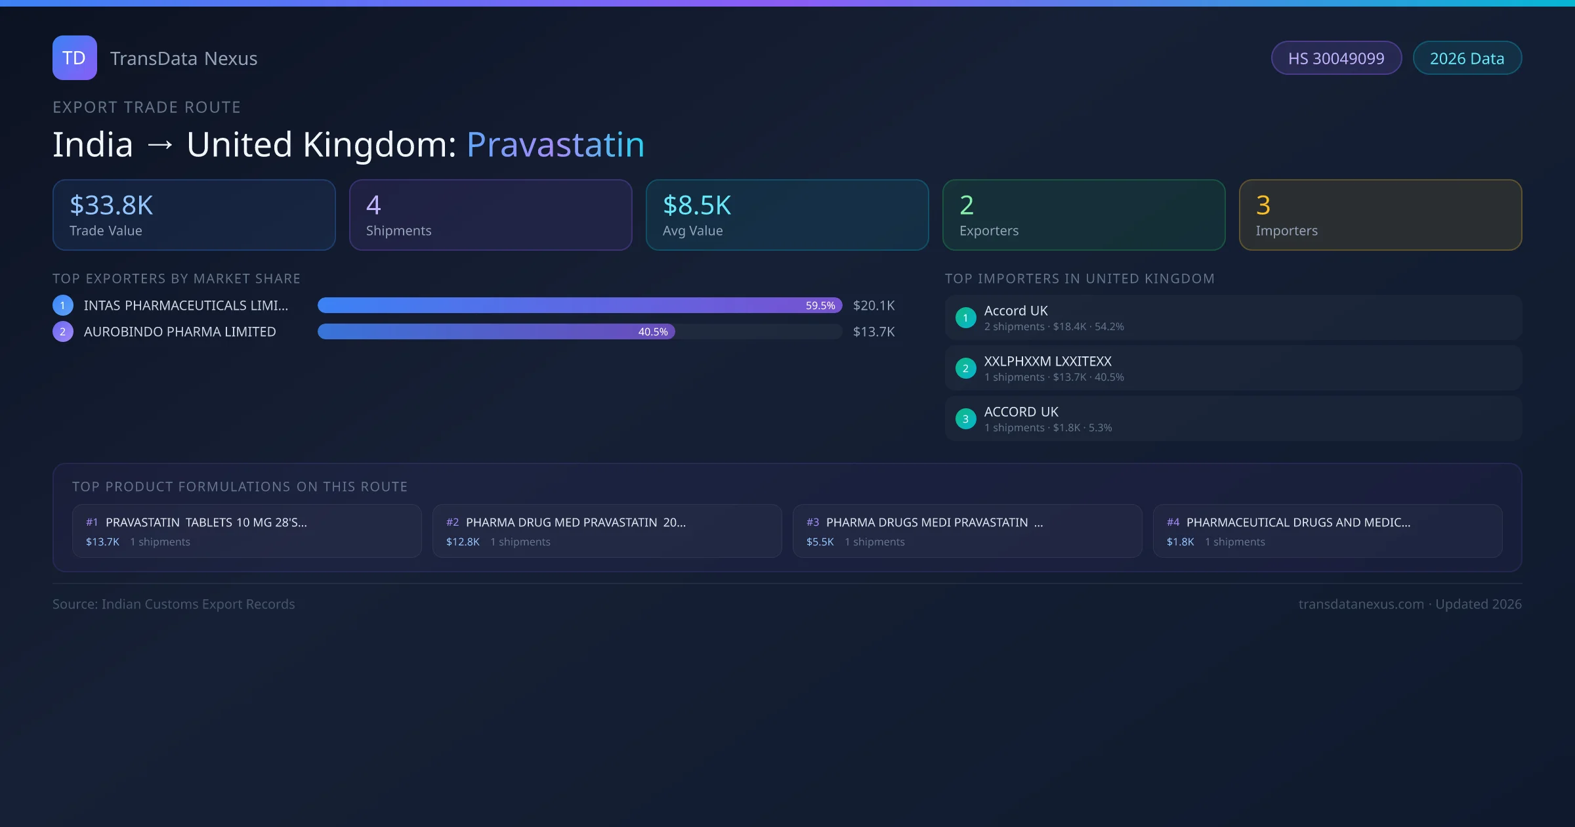Viewport: 1575px width, 827px height.
Task: Select #4 Pharmaceutical Drugs and Medic formulation
Action: (x=1327, y=531)
